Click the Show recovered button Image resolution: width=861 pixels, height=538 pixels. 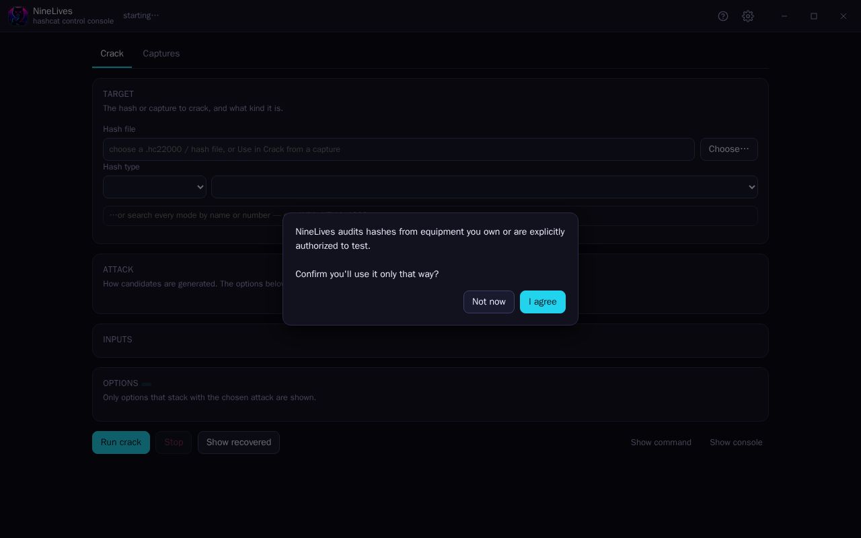pyautogui.click(x=239, y=443)
